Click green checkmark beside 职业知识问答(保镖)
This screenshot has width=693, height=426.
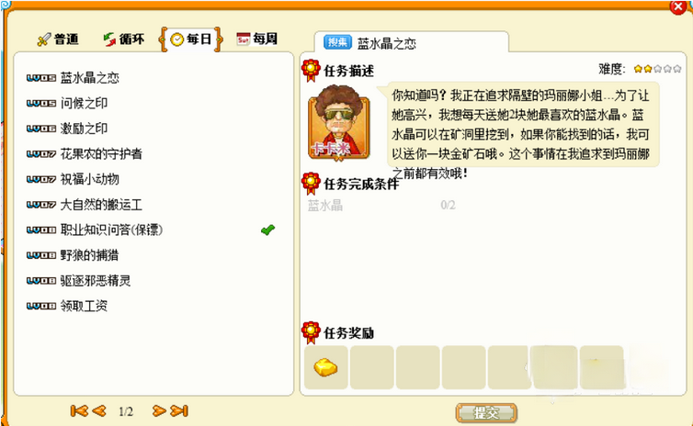pyautogui.click(x=267, y=230)
